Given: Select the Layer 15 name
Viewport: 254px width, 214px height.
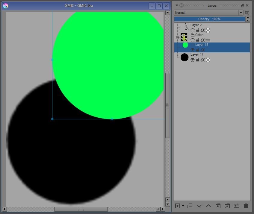Looking at the screenshot, I should (202, 45).
